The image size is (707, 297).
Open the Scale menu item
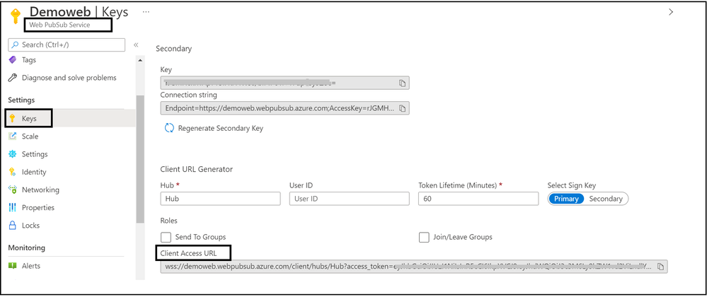[x=30, y=136]
